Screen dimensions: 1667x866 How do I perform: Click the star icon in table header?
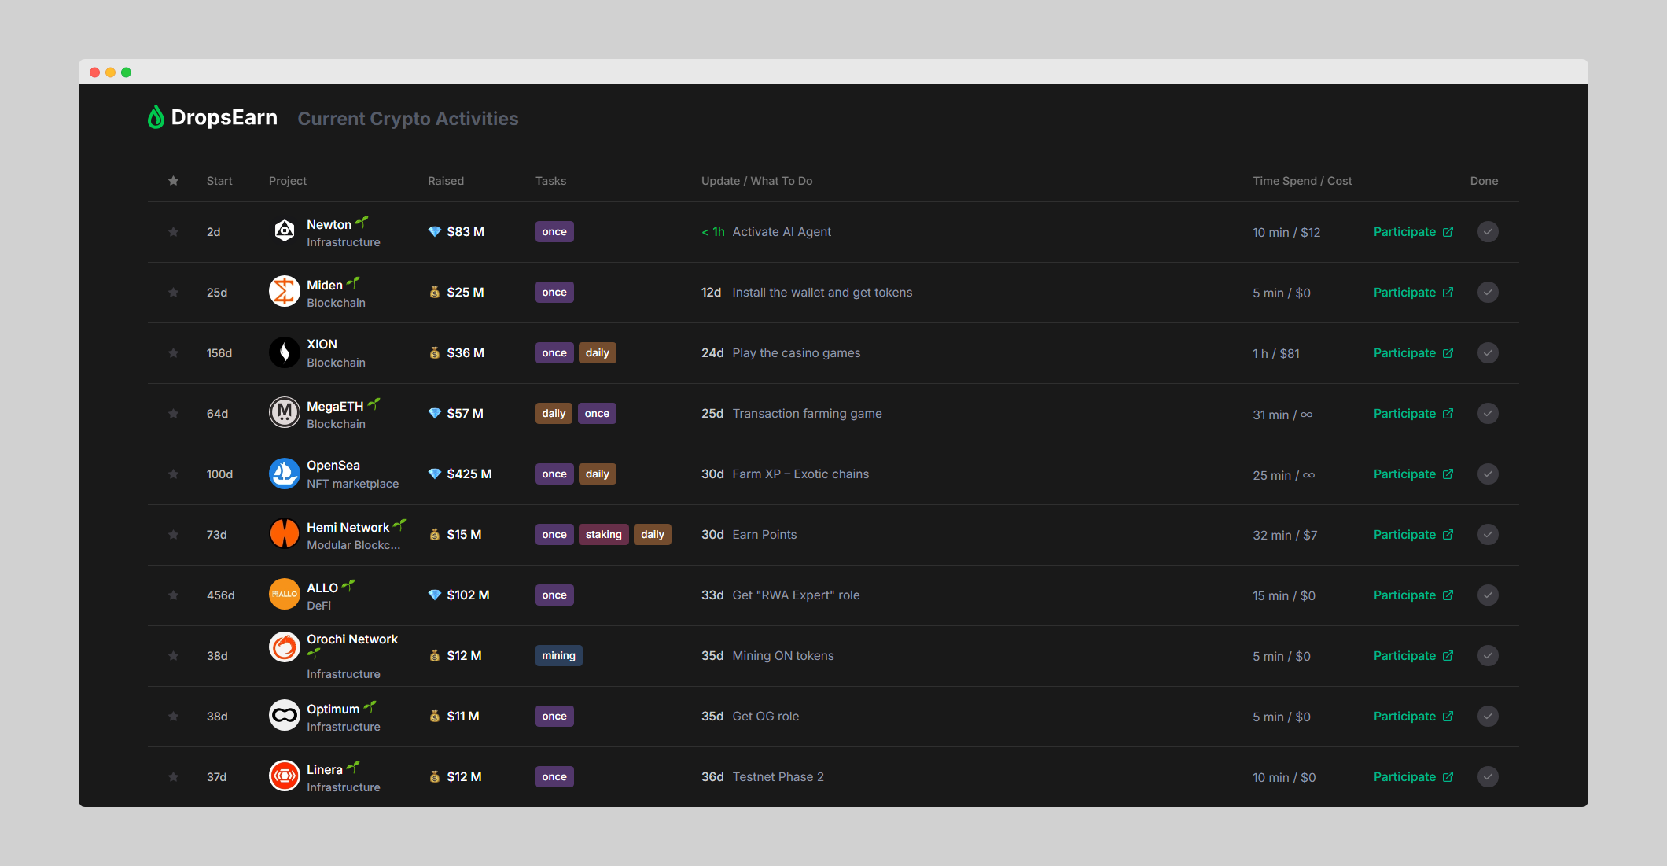pos(173,181)
